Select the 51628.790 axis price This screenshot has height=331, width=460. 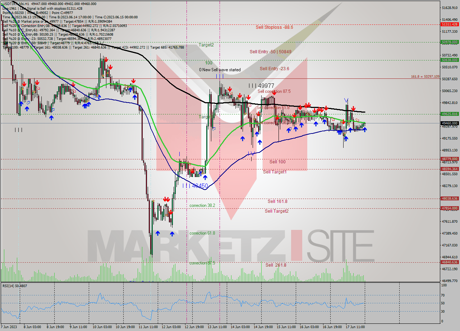[x=450, y=8]
